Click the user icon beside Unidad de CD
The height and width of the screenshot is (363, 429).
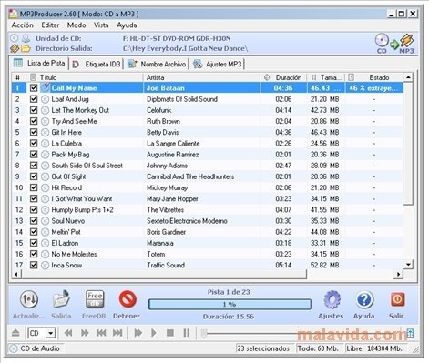click(26, 38)
